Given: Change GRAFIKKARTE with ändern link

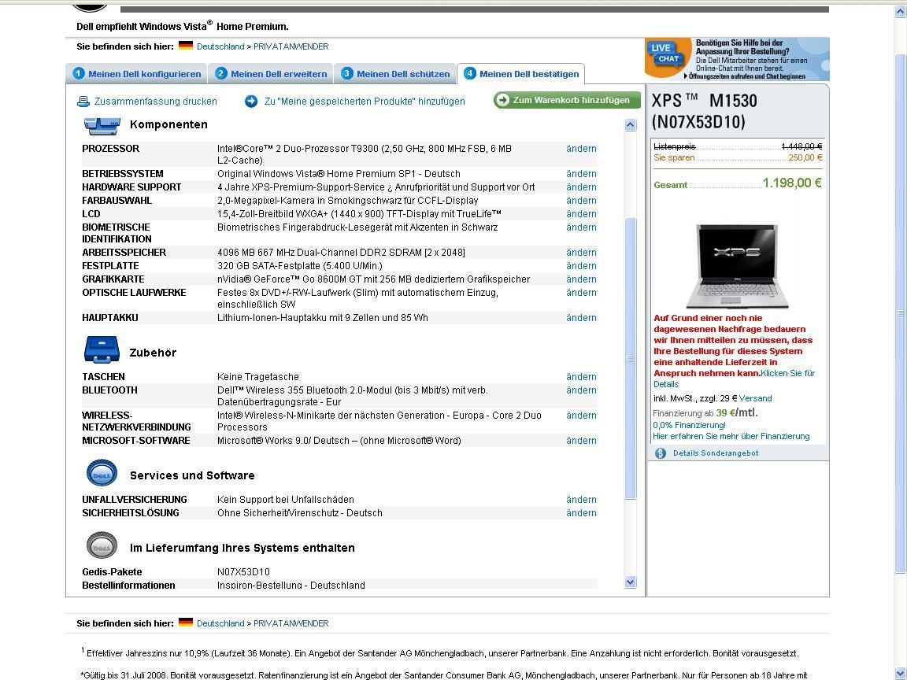Looking at the screenshot, I should 581,279.
